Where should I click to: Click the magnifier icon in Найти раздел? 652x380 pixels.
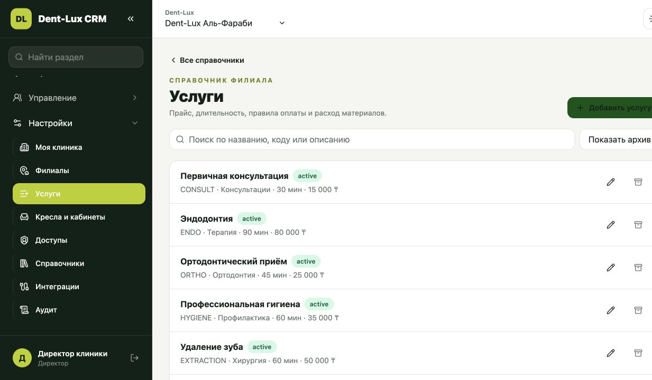(19, 57)
